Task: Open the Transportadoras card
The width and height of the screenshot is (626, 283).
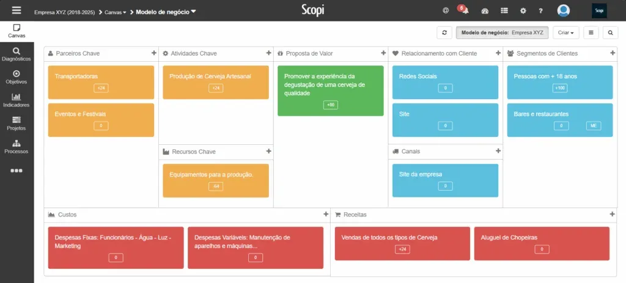Action: [x=101, y=83]
